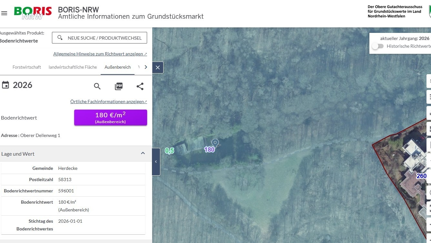Click Neue Suche / Produktwechsel button
Screen dimensions: 431x243
coord(99,38)
